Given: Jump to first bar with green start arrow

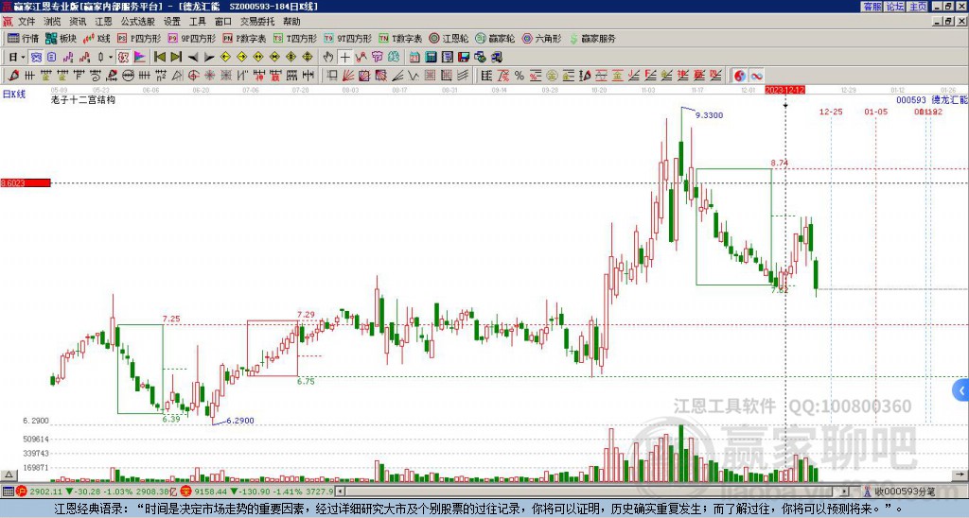Looking at the screenshot, I should [x=159, y=58].
